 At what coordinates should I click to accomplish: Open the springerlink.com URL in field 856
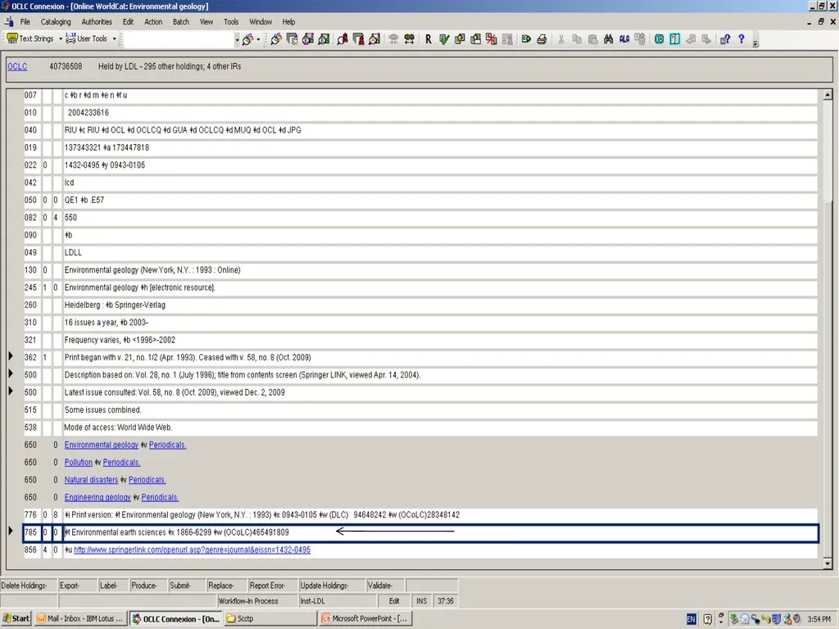pyautogui.click(x=192, y=550)
